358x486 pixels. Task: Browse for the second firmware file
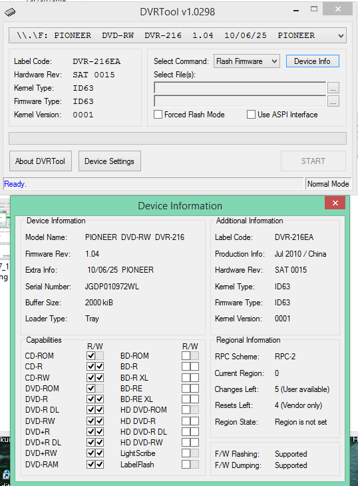click(333, 101)
